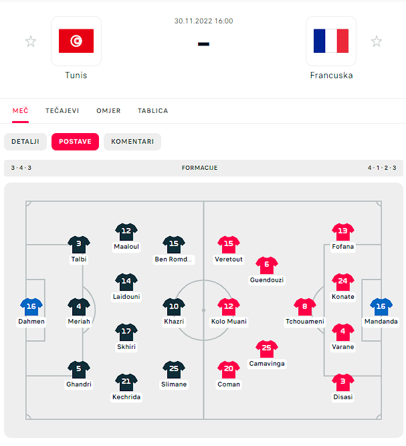Select Camavinga's number 25 jersey
This screenshot has width=406, height=446.
[x=267, y=349]
